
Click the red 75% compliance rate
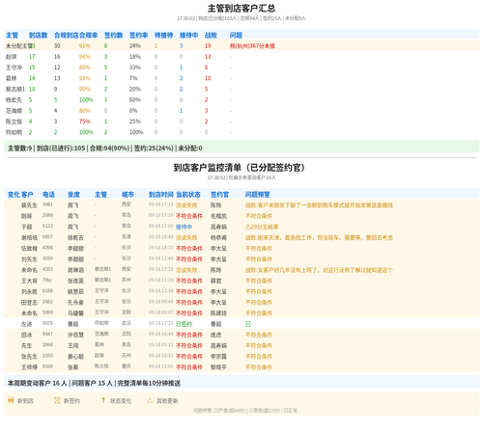click(85, 121)
